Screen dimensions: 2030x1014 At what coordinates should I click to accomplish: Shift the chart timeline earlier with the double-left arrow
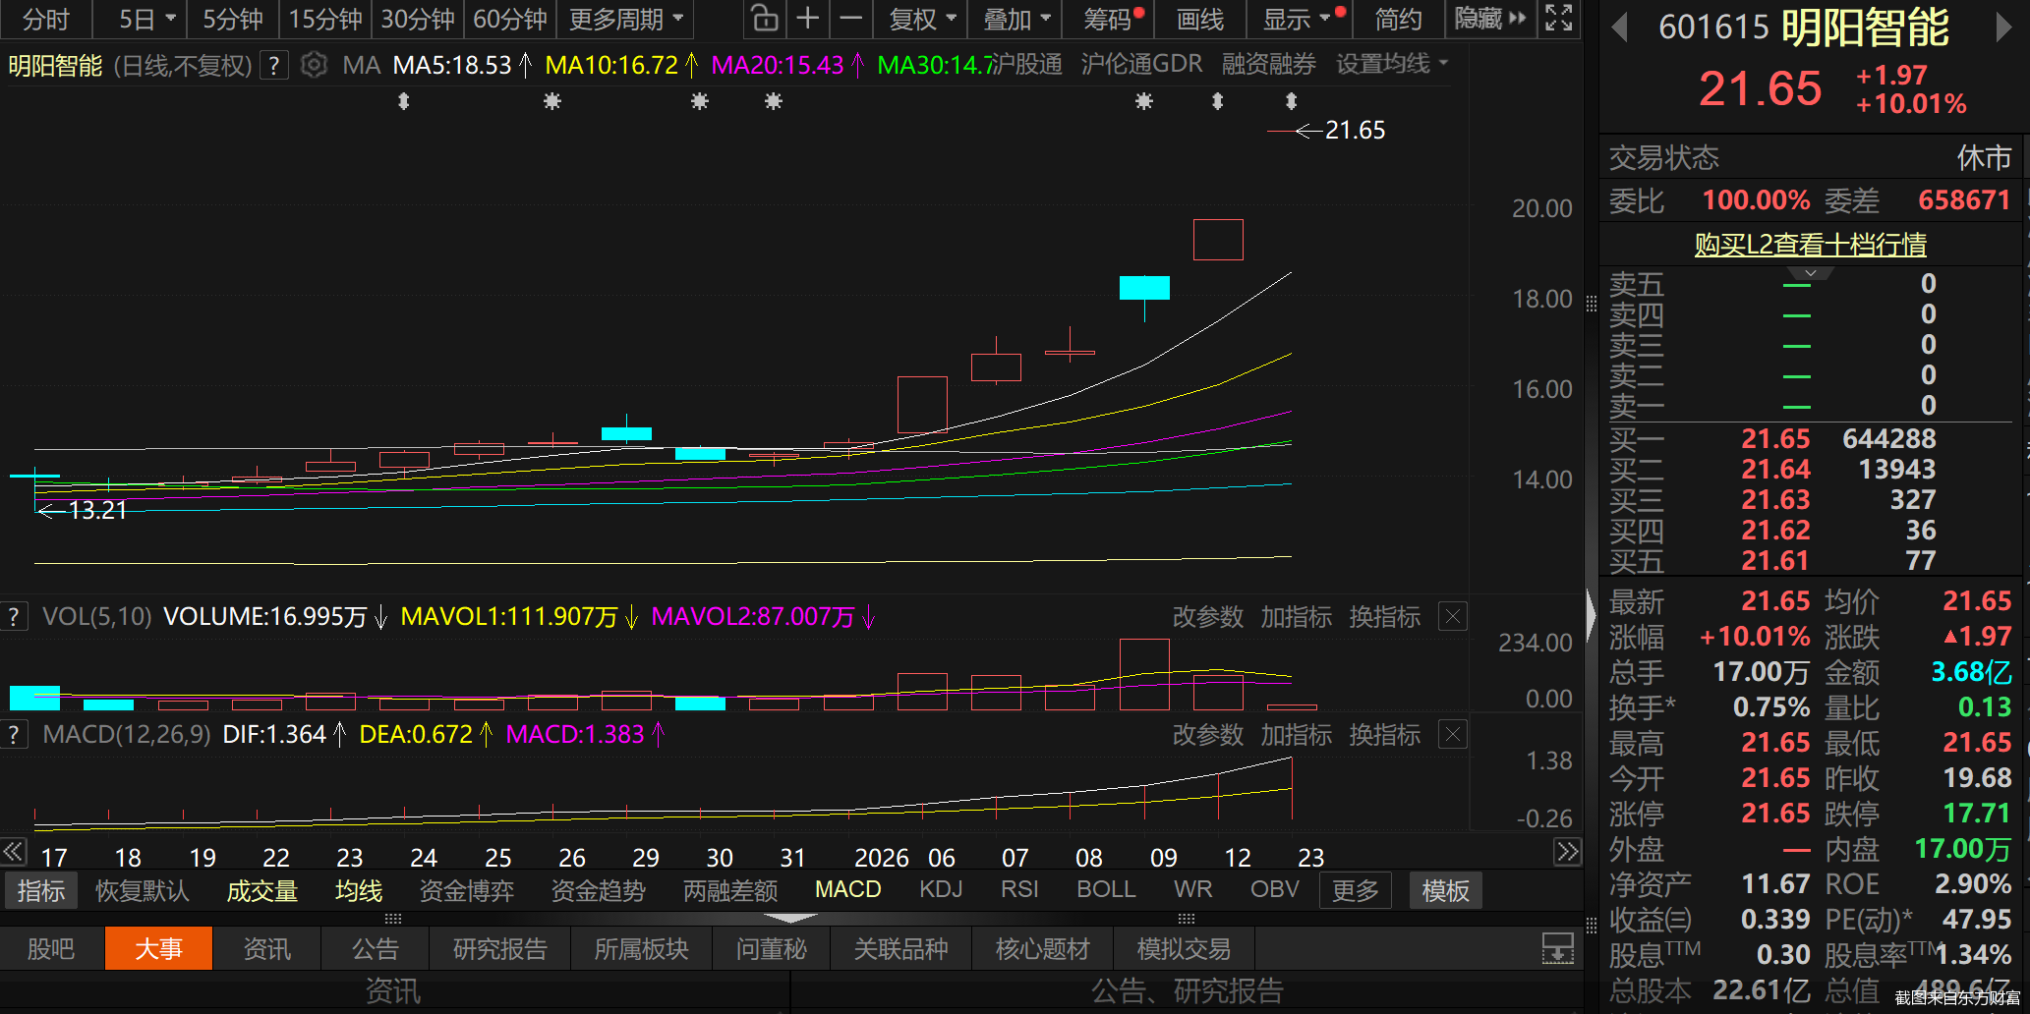[14, 851]
